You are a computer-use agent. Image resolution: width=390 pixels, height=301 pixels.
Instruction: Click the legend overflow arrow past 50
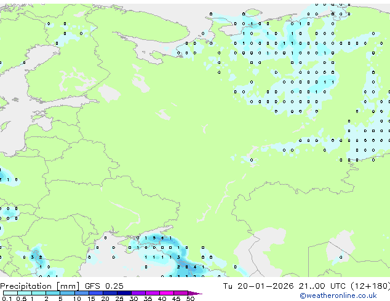[x=195, y=293]
